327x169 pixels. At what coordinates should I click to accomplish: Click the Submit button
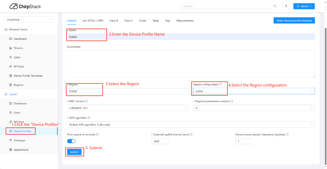(74, 152)
